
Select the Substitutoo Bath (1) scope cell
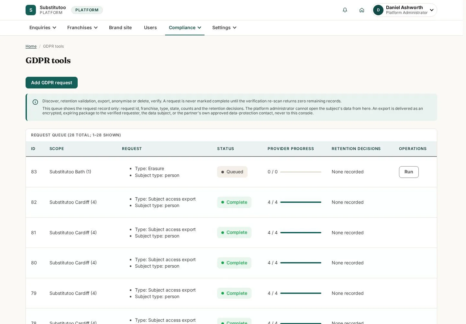pos(70,172)
